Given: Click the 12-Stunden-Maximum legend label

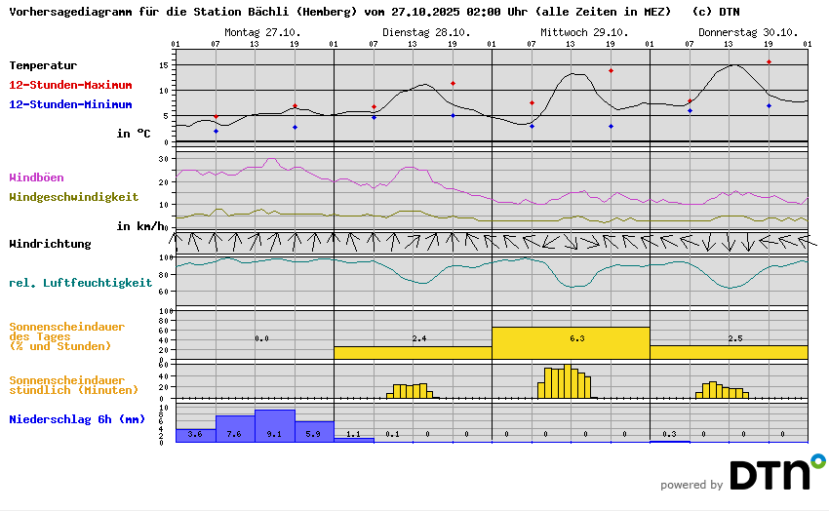Looking at the screenshot, I should pyautogui.click(x=70, y=85).
